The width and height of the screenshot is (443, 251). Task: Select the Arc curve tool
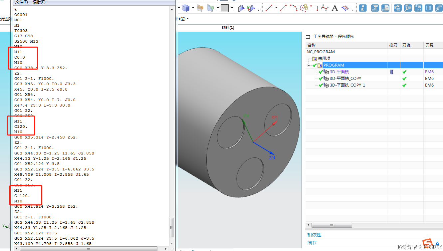tap(294, 8)
